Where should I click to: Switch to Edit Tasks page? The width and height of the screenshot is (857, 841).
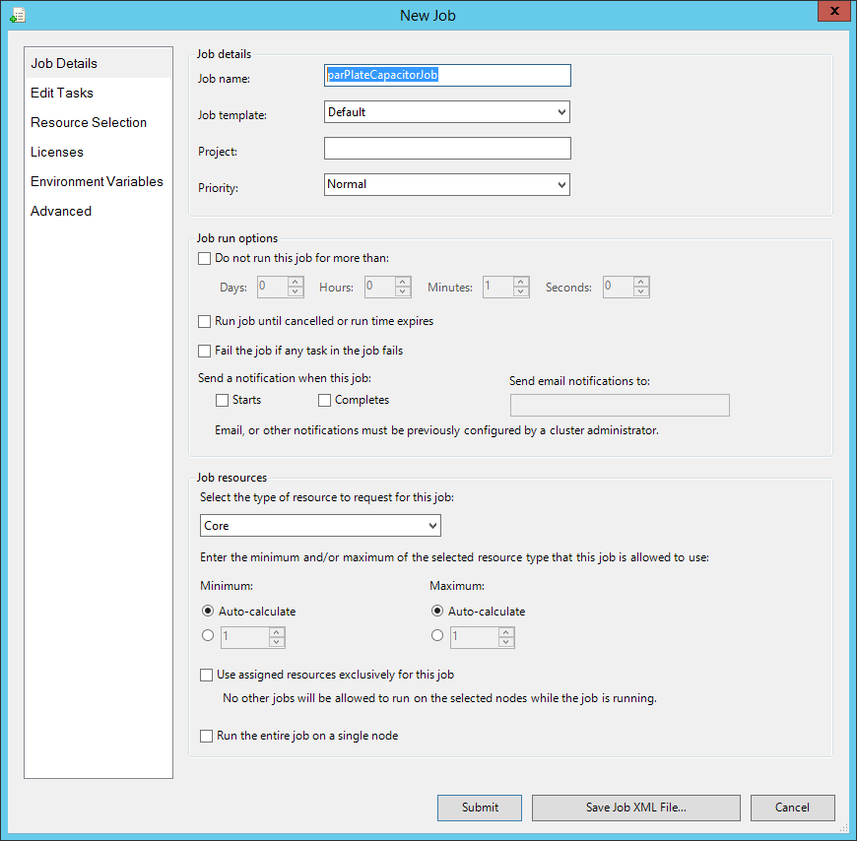[x=98, y=93]
